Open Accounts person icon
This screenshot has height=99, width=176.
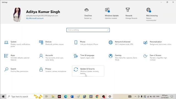[x=41, y=56]
